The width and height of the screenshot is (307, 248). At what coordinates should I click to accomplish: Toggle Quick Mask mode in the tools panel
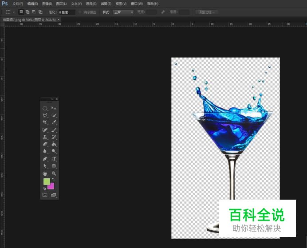tap(45, 194)
